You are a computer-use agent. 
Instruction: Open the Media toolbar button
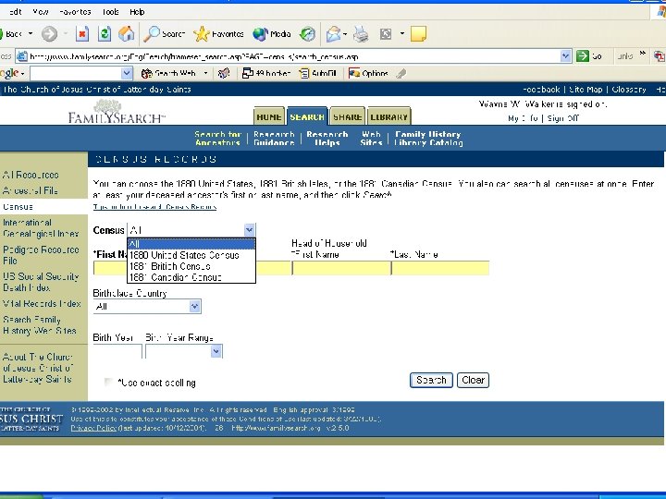[272, 34]
